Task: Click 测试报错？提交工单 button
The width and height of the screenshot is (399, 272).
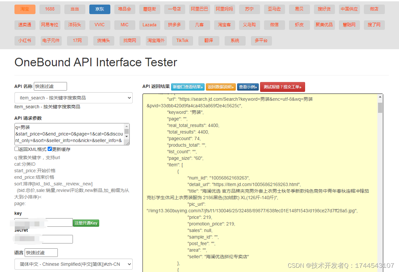Action: tap(282, 87)
